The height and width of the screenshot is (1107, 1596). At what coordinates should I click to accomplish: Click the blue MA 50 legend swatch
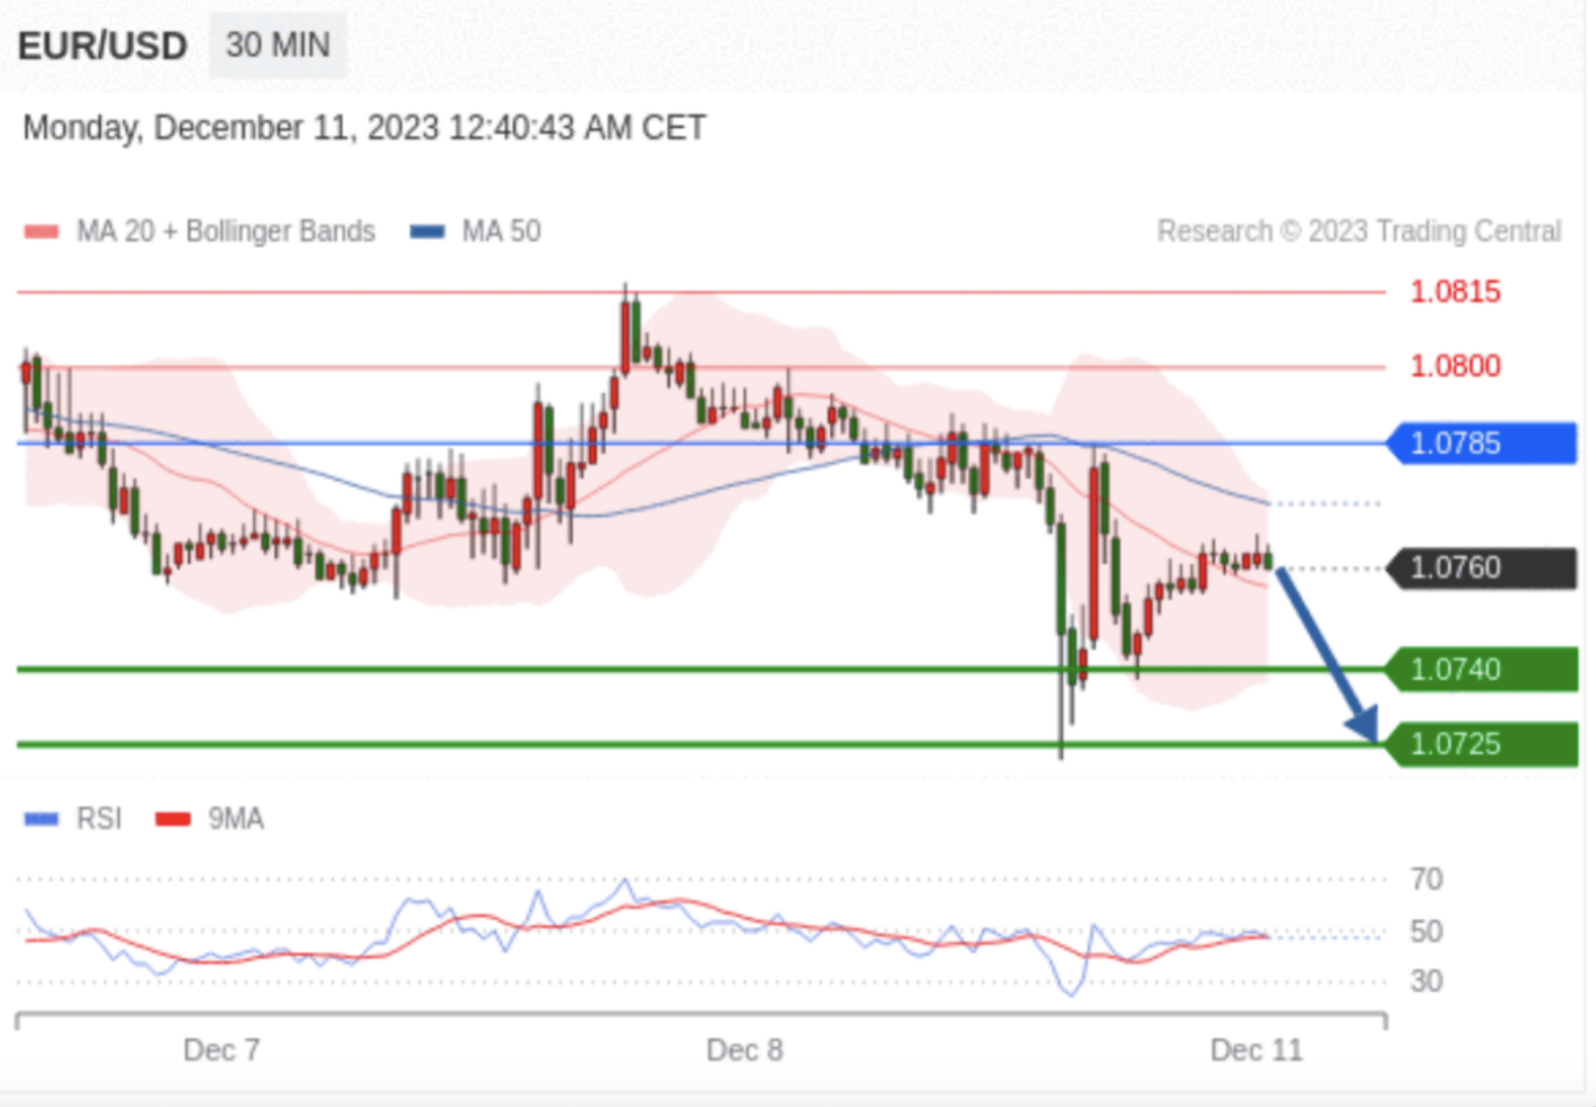427,232
